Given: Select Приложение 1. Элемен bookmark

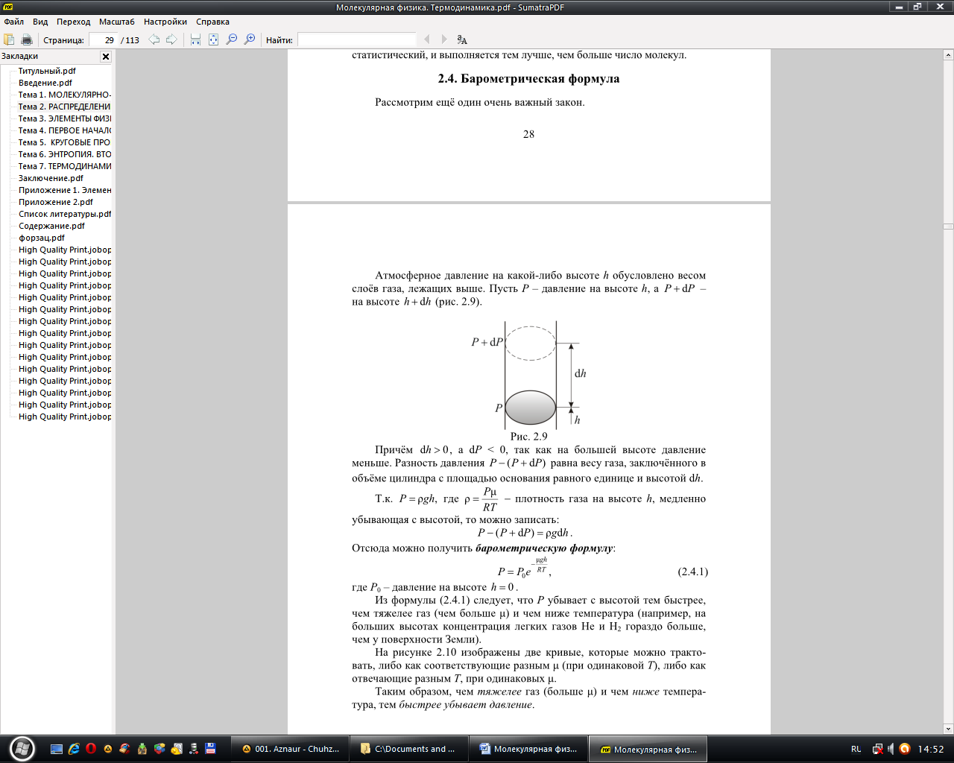Looking at the screenshot, I should [65, 190].
